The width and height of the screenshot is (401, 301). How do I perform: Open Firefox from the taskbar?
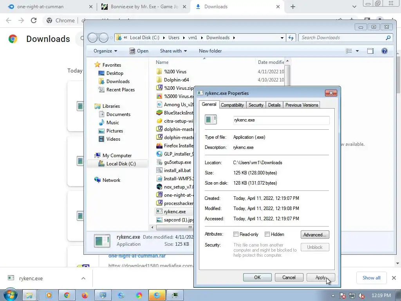pyautogui.click(x=85, y=296)
